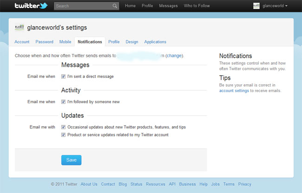Open Status footer link
Screen dimensions: 302x193
[x=136, y=184]
